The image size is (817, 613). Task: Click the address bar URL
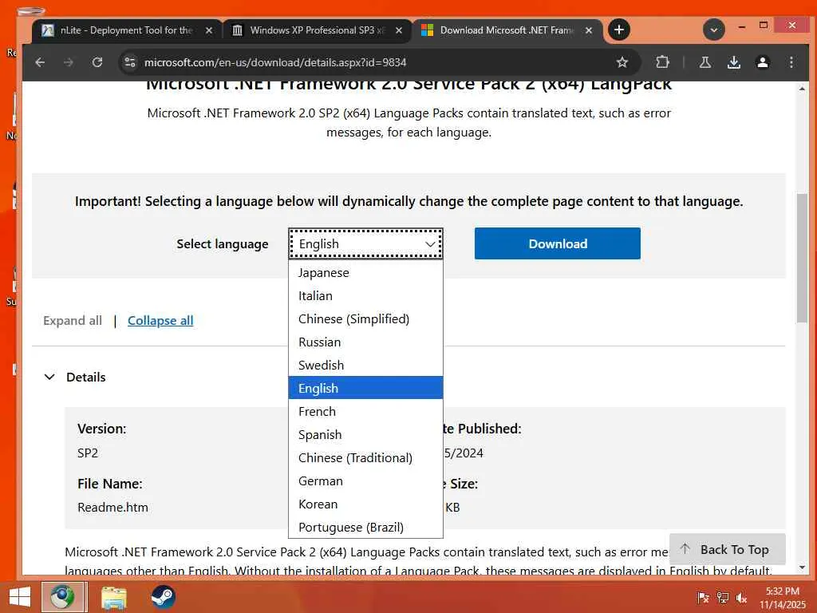[x=274, y=62]
